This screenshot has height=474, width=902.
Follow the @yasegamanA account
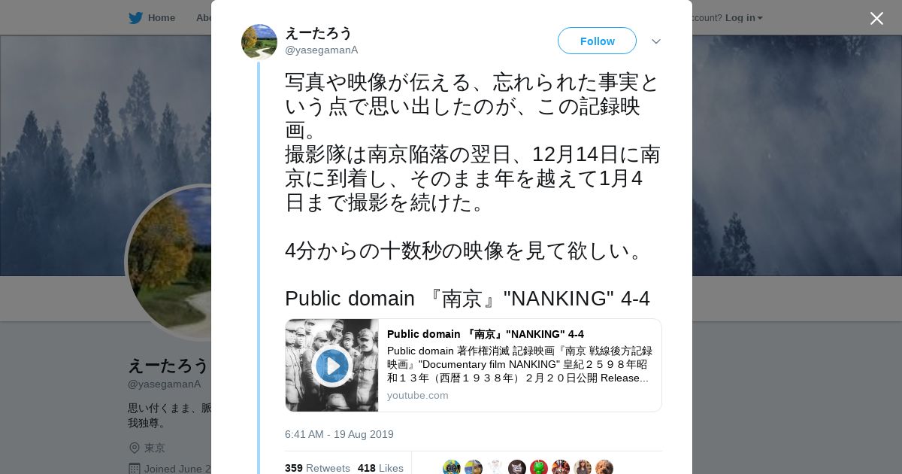[x=597, y=41]
